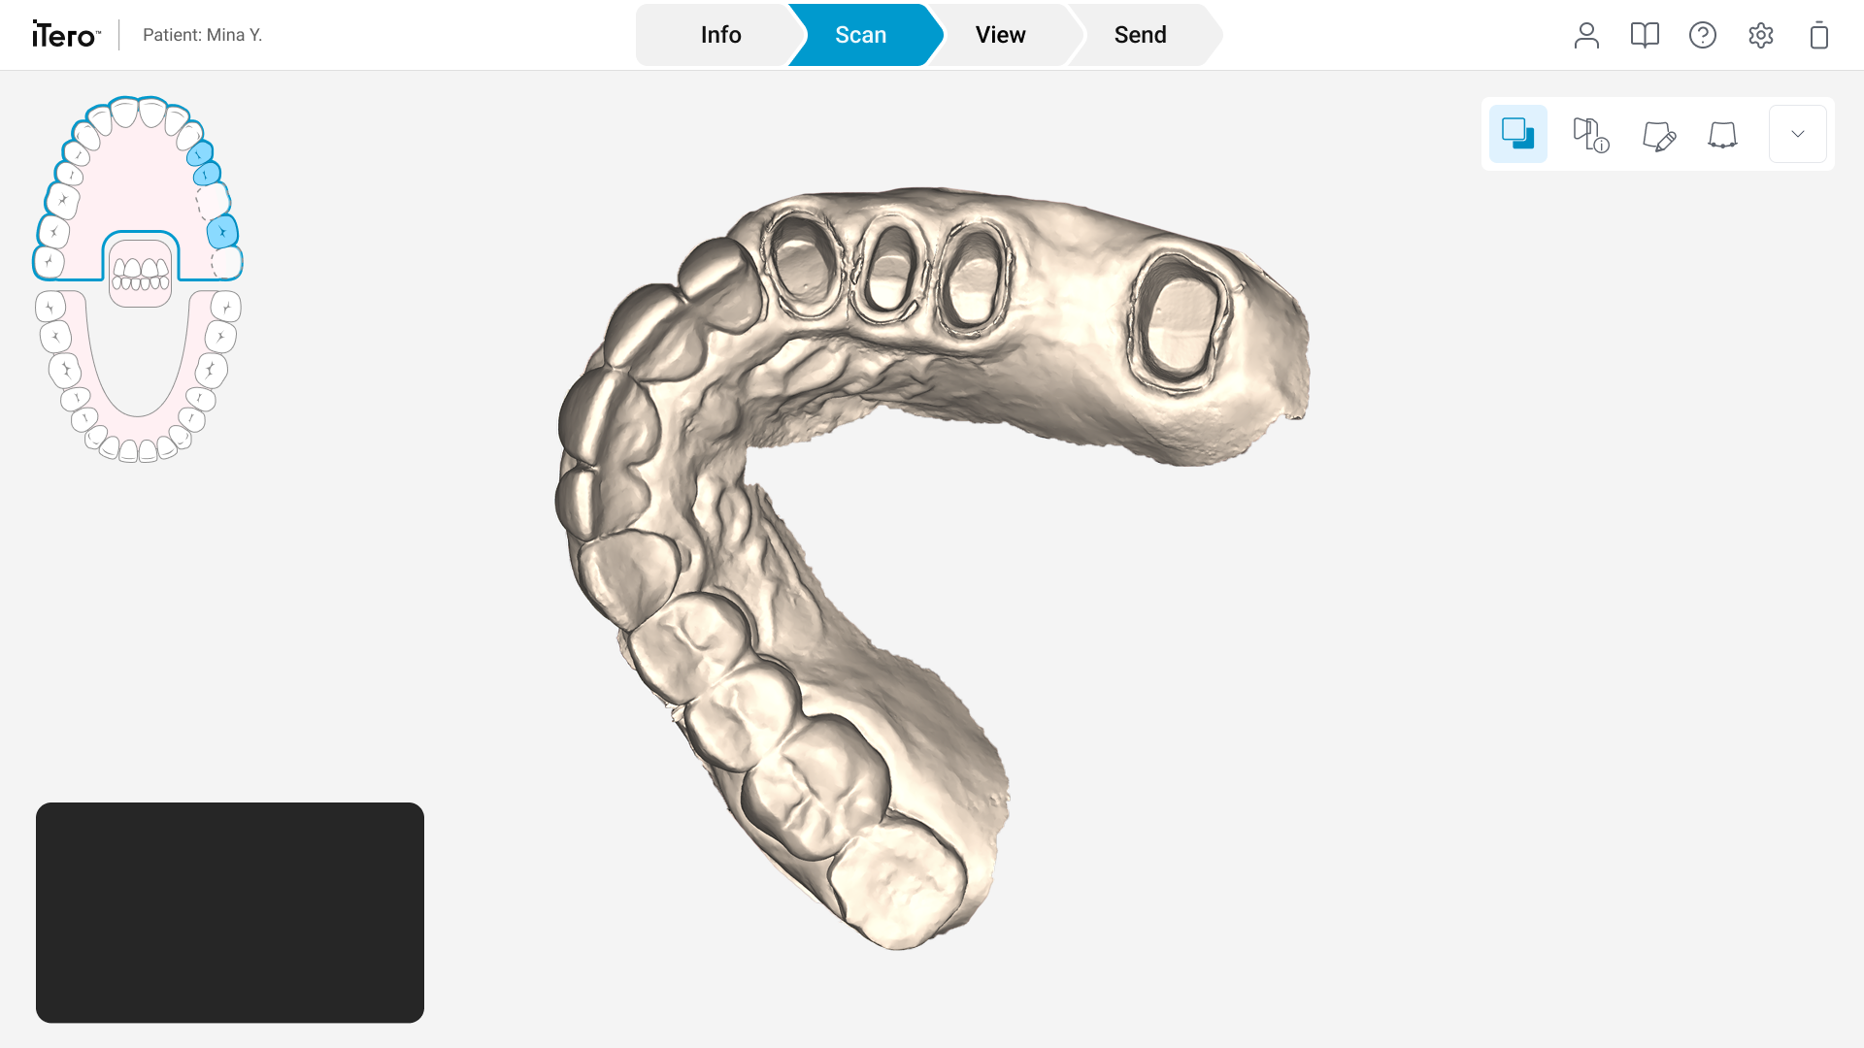
Task: Open the settings gear icon
Action: click(x=1761, y=35)
